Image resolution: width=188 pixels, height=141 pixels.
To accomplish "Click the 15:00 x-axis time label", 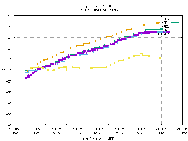I will tap(35, 133).
